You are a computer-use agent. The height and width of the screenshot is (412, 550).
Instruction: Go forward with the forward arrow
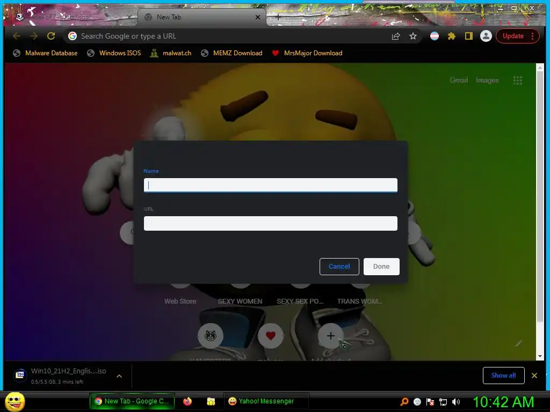[34, 36]
